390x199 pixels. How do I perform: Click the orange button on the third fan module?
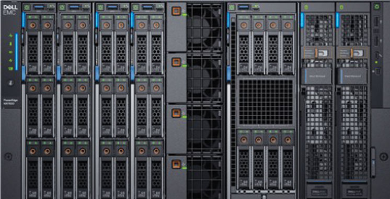click(176, 113)
